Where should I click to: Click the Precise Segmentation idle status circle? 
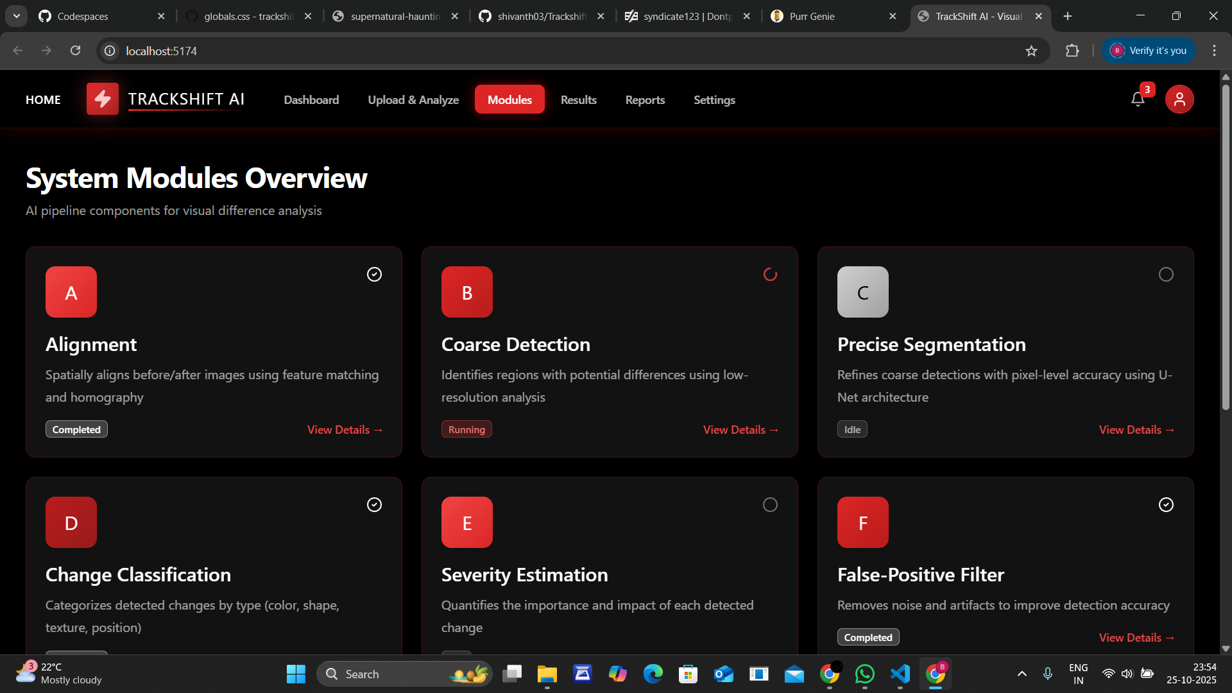pos(1166,275)
